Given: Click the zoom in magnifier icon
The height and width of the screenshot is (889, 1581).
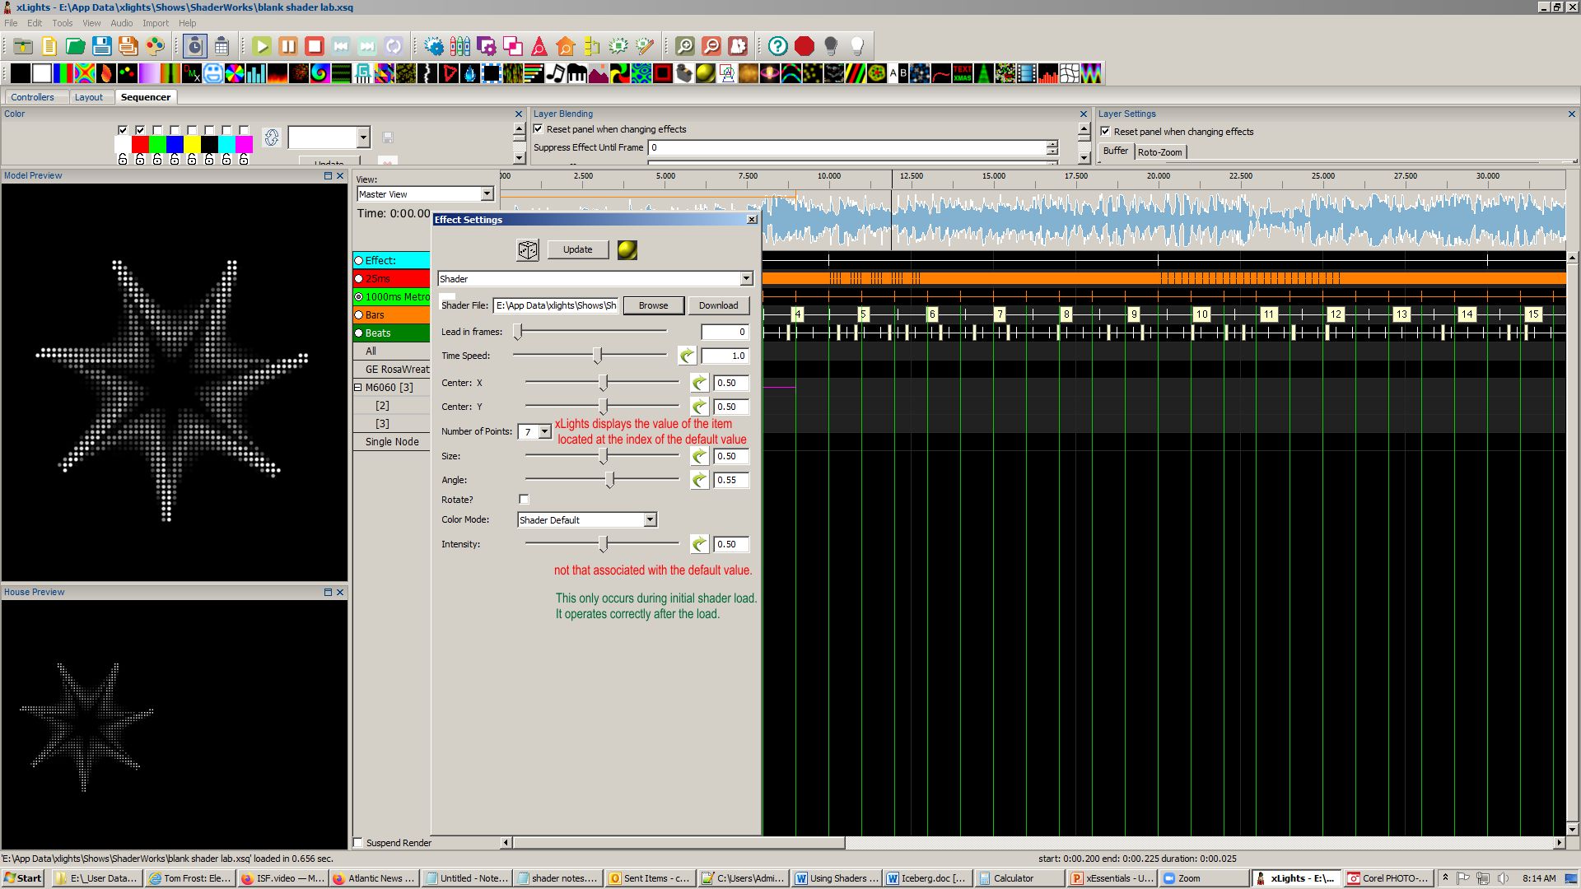Looking at the screenshot, I should [x=685, y=46].
